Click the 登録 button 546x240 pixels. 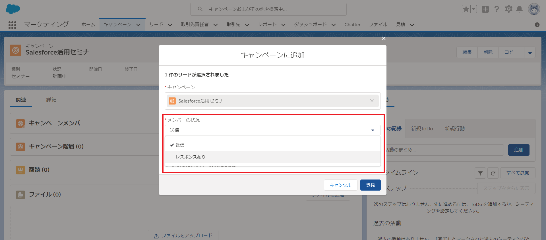(x=370, y=185)
